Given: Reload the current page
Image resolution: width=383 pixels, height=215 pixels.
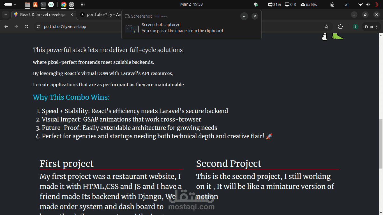Looking at the screenshot, I should coord(26,27).
